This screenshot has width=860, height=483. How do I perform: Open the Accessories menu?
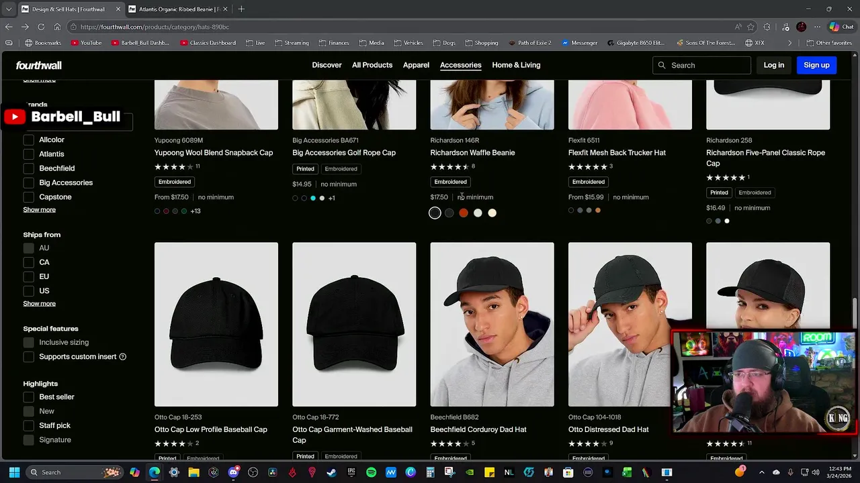(x=460, y=65)
